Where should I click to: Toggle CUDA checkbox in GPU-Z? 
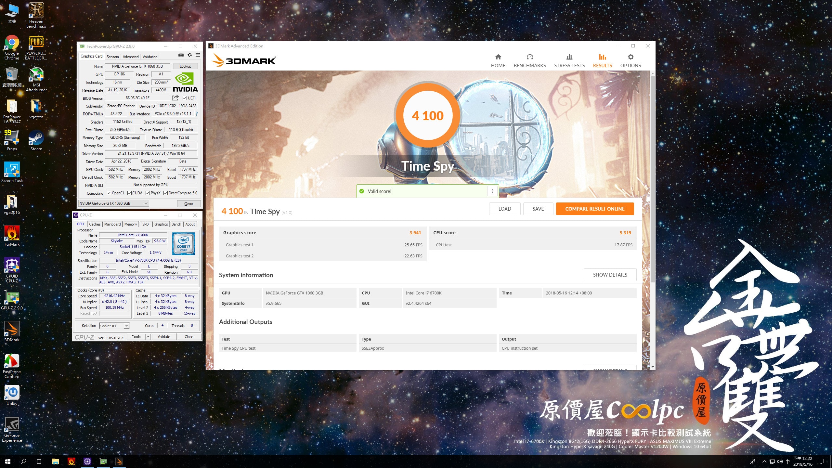point(129,193)
